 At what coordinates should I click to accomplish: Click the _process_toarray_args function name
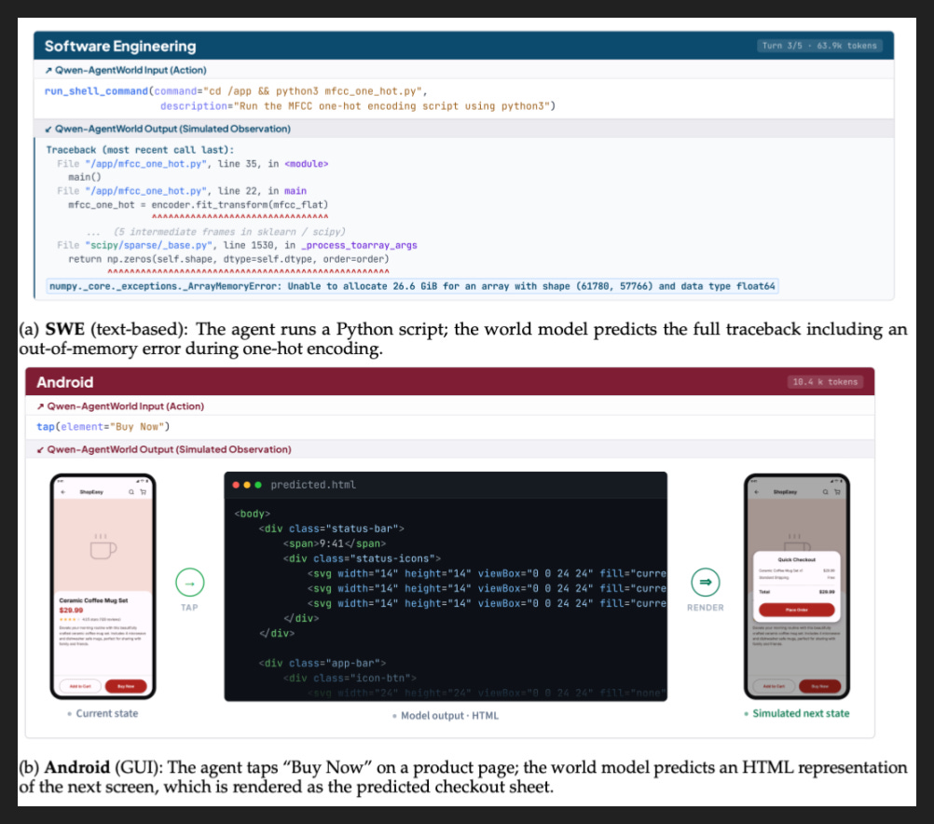pos(359,245)
